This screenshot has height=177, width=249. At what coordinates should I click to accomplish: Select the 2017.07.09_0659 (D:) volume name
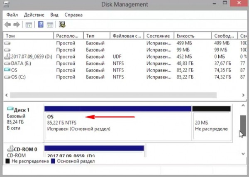tap(32, 57)
